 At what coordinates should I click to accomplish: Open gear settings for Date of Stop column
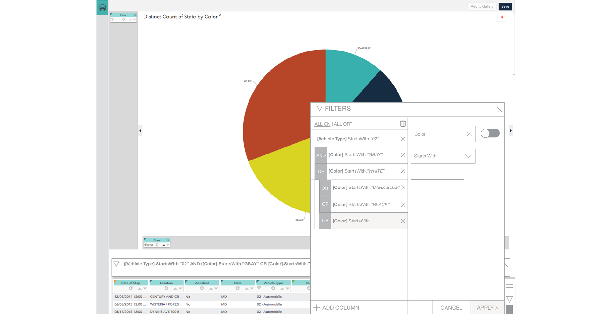(130, 288)
